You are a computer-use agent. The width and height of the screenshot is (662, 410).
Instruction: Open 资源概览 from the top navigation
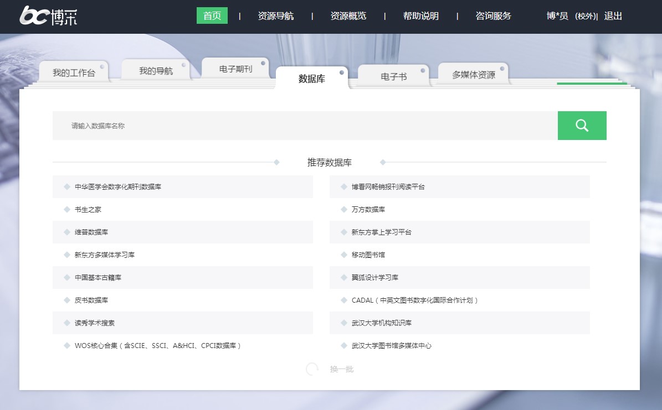[x=348, y=16]
